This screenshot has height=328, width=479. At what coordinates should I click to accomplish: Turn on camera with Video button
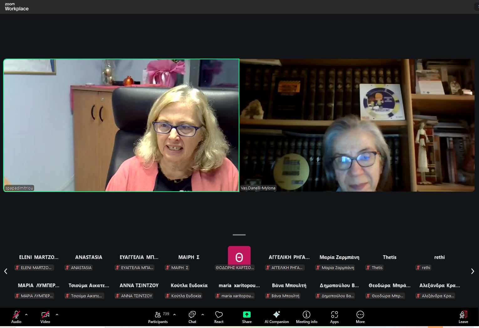(x=45, y=317)
